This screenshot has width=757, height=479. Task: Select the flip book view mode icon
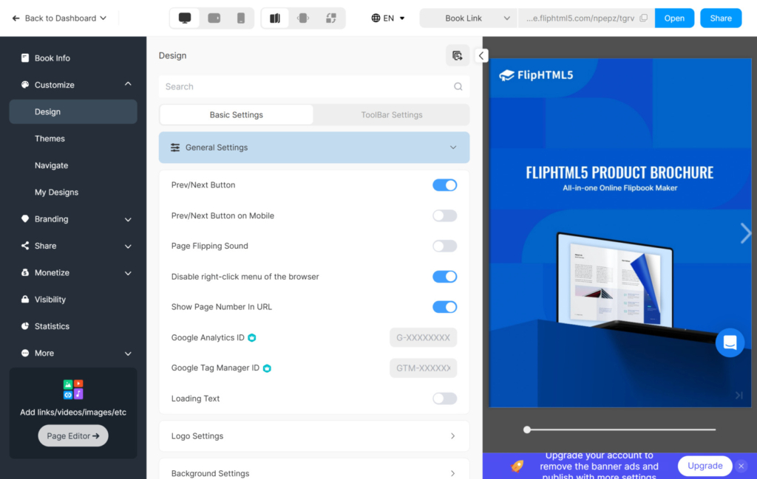pos(274,18)
